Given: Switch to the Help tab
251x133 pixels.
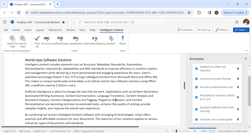Looking at the screenshot, I should pyautogui.click(x=93, y=30).
